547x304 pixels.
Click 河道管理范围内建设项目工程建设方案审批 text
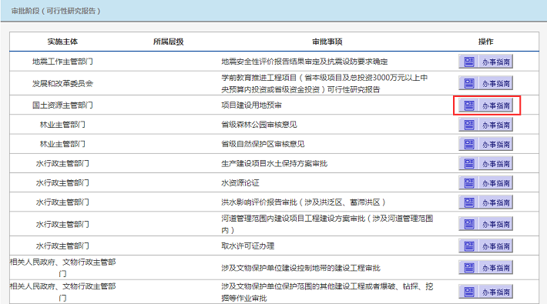327,224
